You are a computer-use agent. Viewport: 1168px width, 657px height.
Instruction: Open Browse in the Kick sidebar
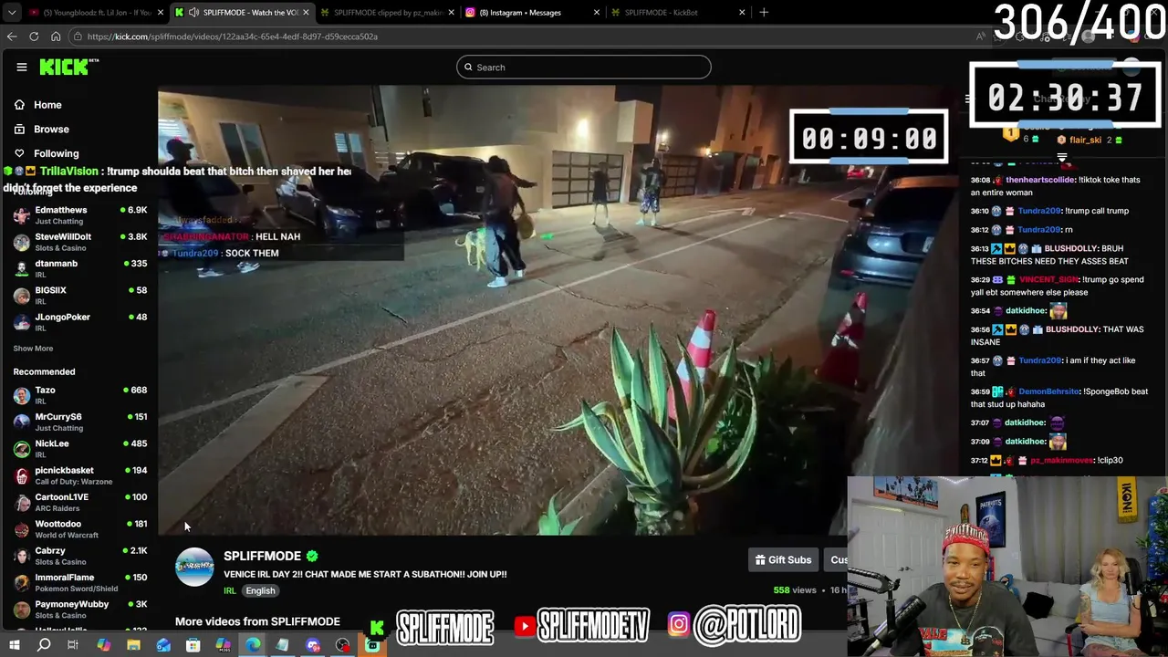tap(51, 130)
